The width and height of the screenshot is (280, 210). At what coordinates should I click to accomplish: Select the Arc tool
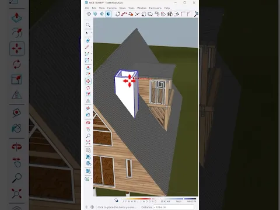[x=87, y=54]
